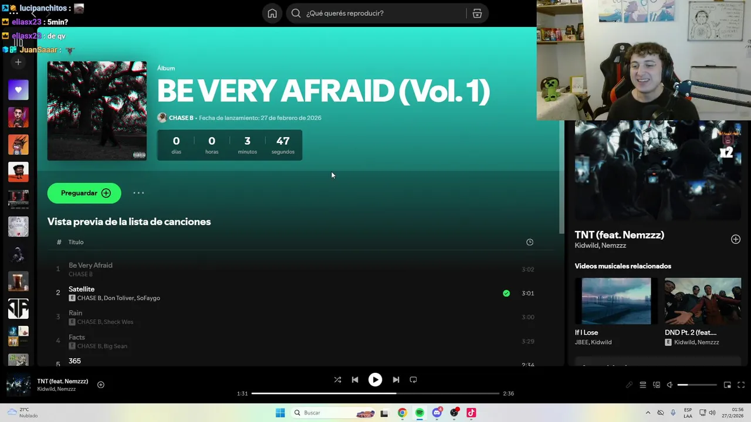Screen dimensions: 751x422
Task: Open BE VERY AFRAID album cover art
Action: (97, 111)
